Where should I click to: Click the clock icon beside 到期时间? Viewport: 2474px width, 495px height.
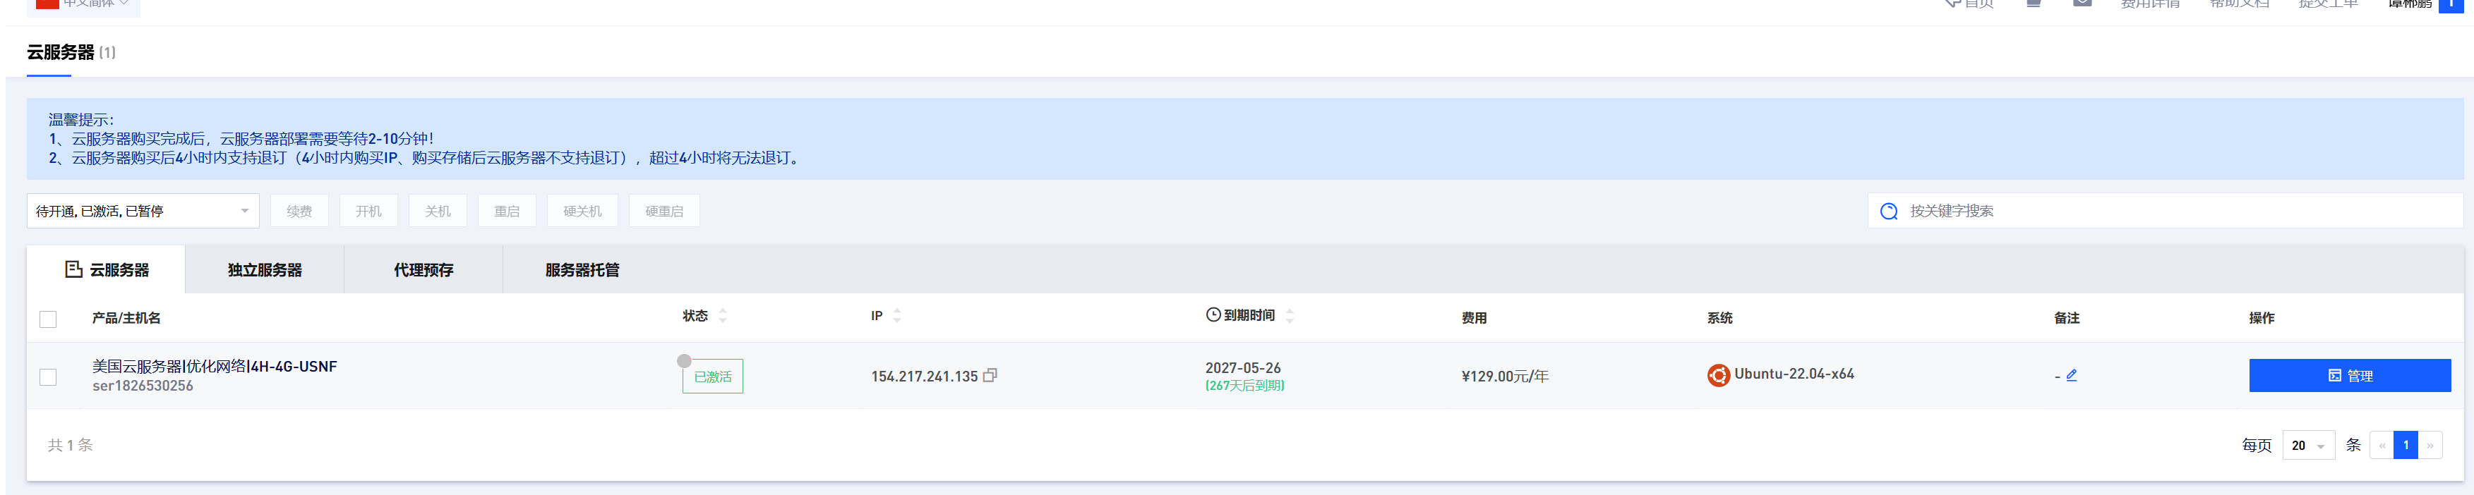click(1213, 314)
